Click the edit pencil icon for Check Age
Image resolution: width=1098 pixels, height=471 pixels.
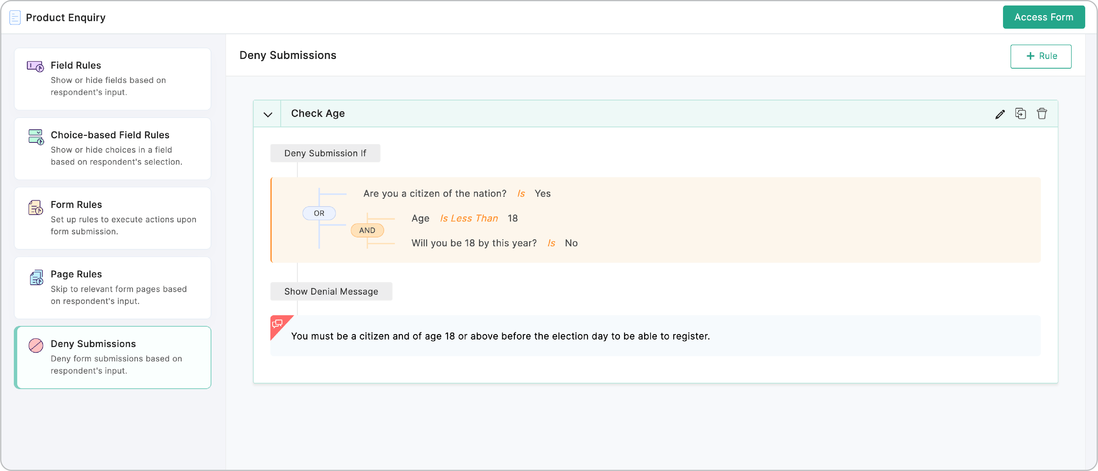point(1000,114)
